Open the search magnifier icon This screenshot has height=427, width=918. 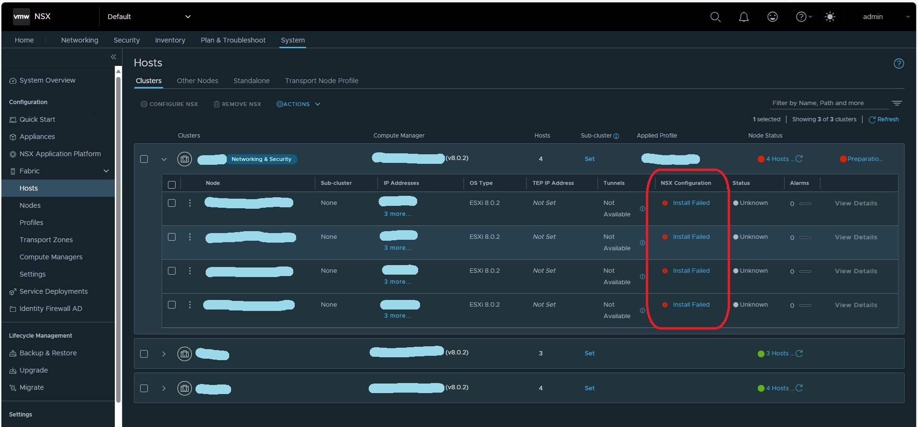click(715, 17)
